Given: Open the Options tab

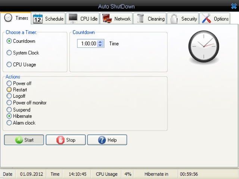Looking at the screenshot, I should tap(215, 19).
